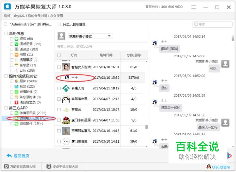Check the 通话记录 (366) checkbox
This screenshot has height=172, width=236.
pyautogui.click(x=12, y=44)
